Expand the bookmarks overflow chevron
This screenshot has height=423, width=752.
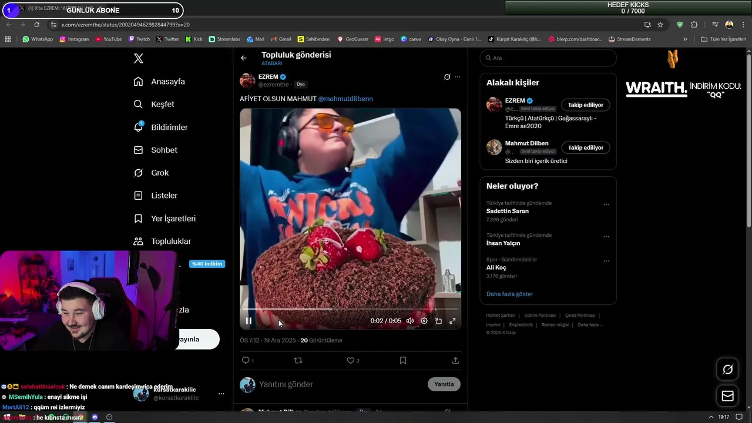(685, 39)
